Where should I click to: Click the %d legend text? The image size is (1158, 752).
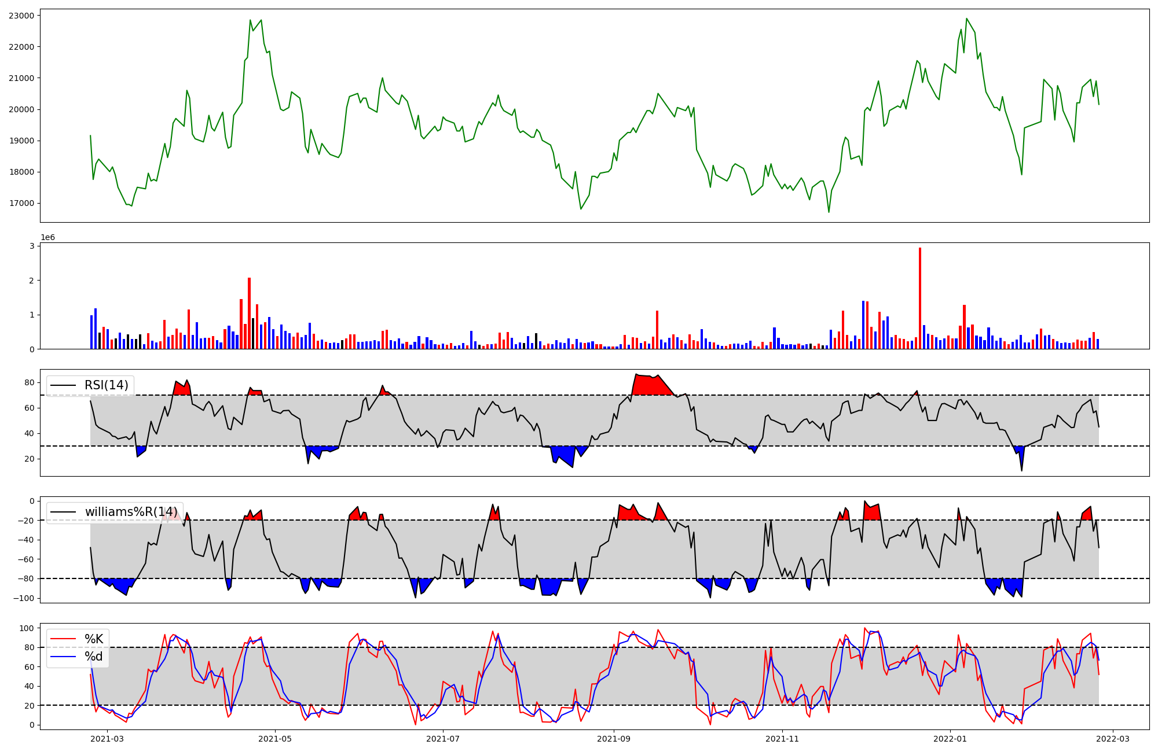click(x=94, y=657)
